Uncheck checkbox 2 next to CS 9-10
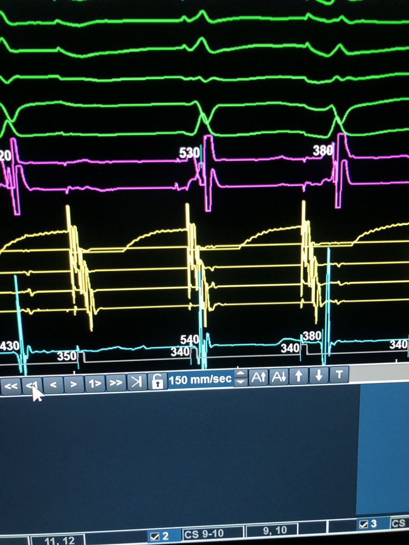Screen dimensions: 409x545 tap(156, 535)
